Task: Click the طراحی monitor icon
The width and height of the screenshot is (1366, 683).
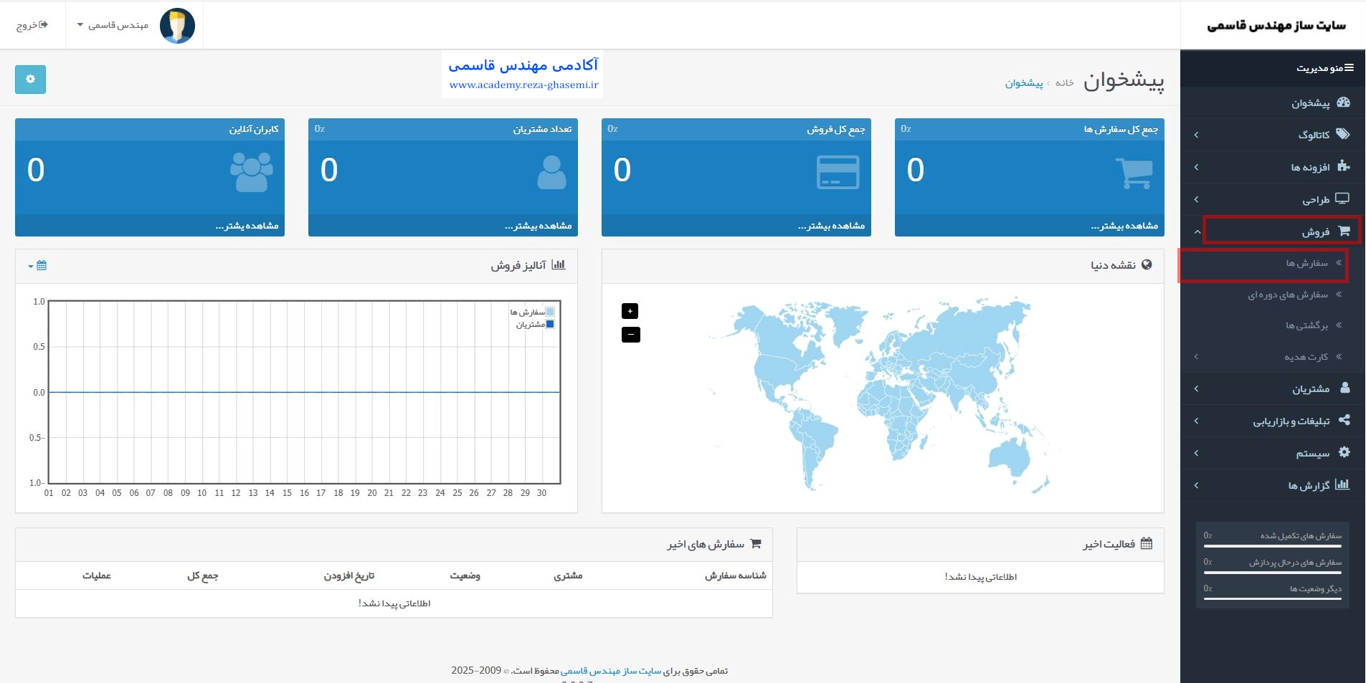Action: (1343, 199)
